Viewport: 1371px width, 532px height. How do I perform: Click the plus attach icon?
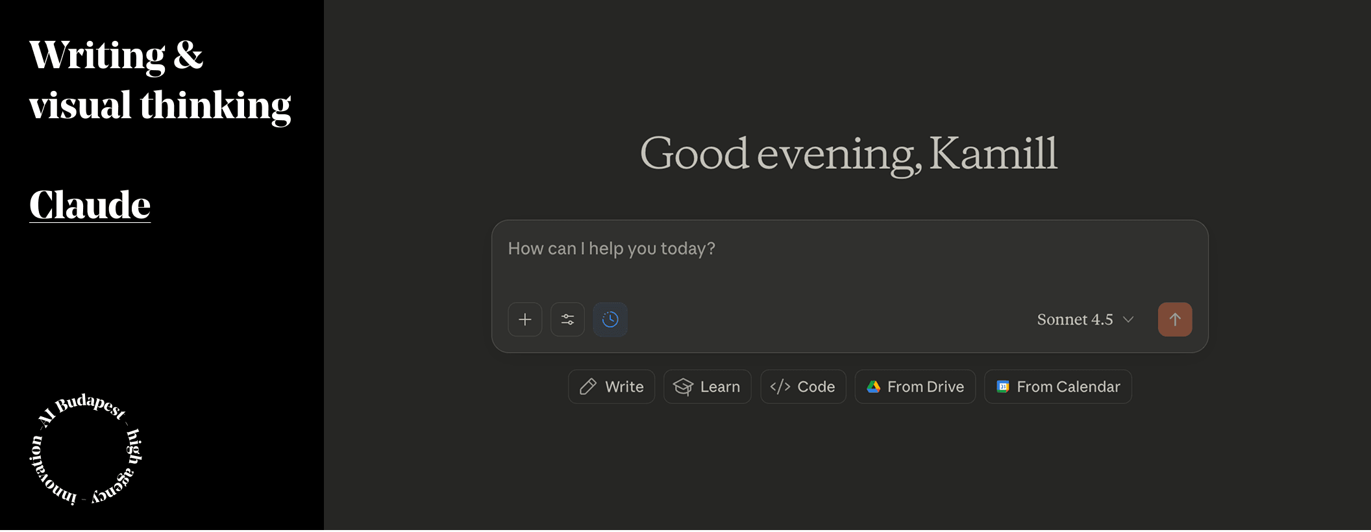pos(525,320)
